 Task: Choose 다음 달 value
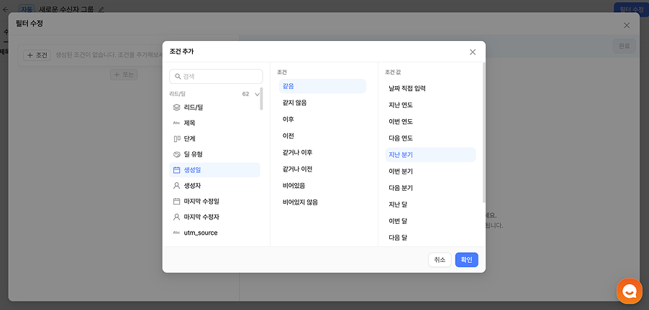pos(430,238)
